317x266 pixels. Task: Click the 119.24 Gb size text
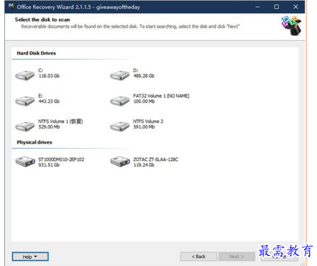pyautogui.click(x=144, y=165)
